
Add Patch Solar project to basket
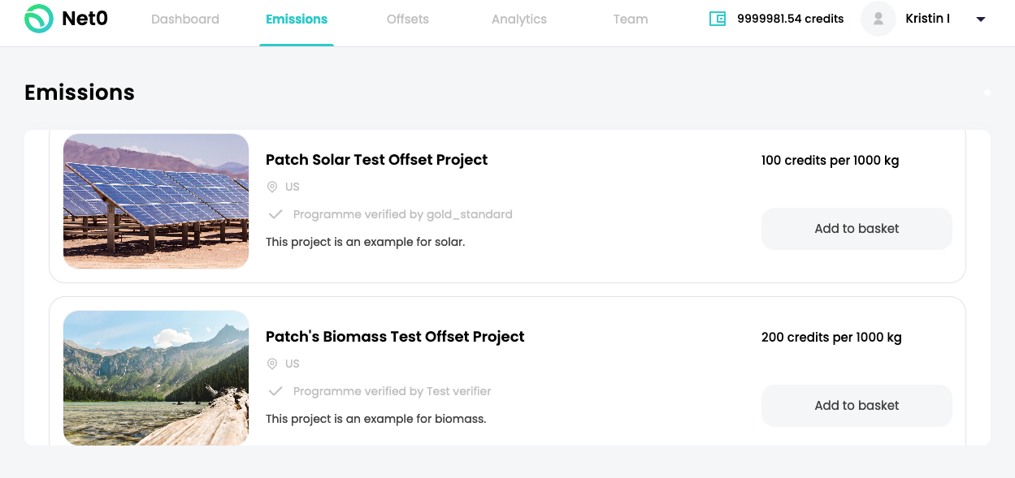pos(857,229)
